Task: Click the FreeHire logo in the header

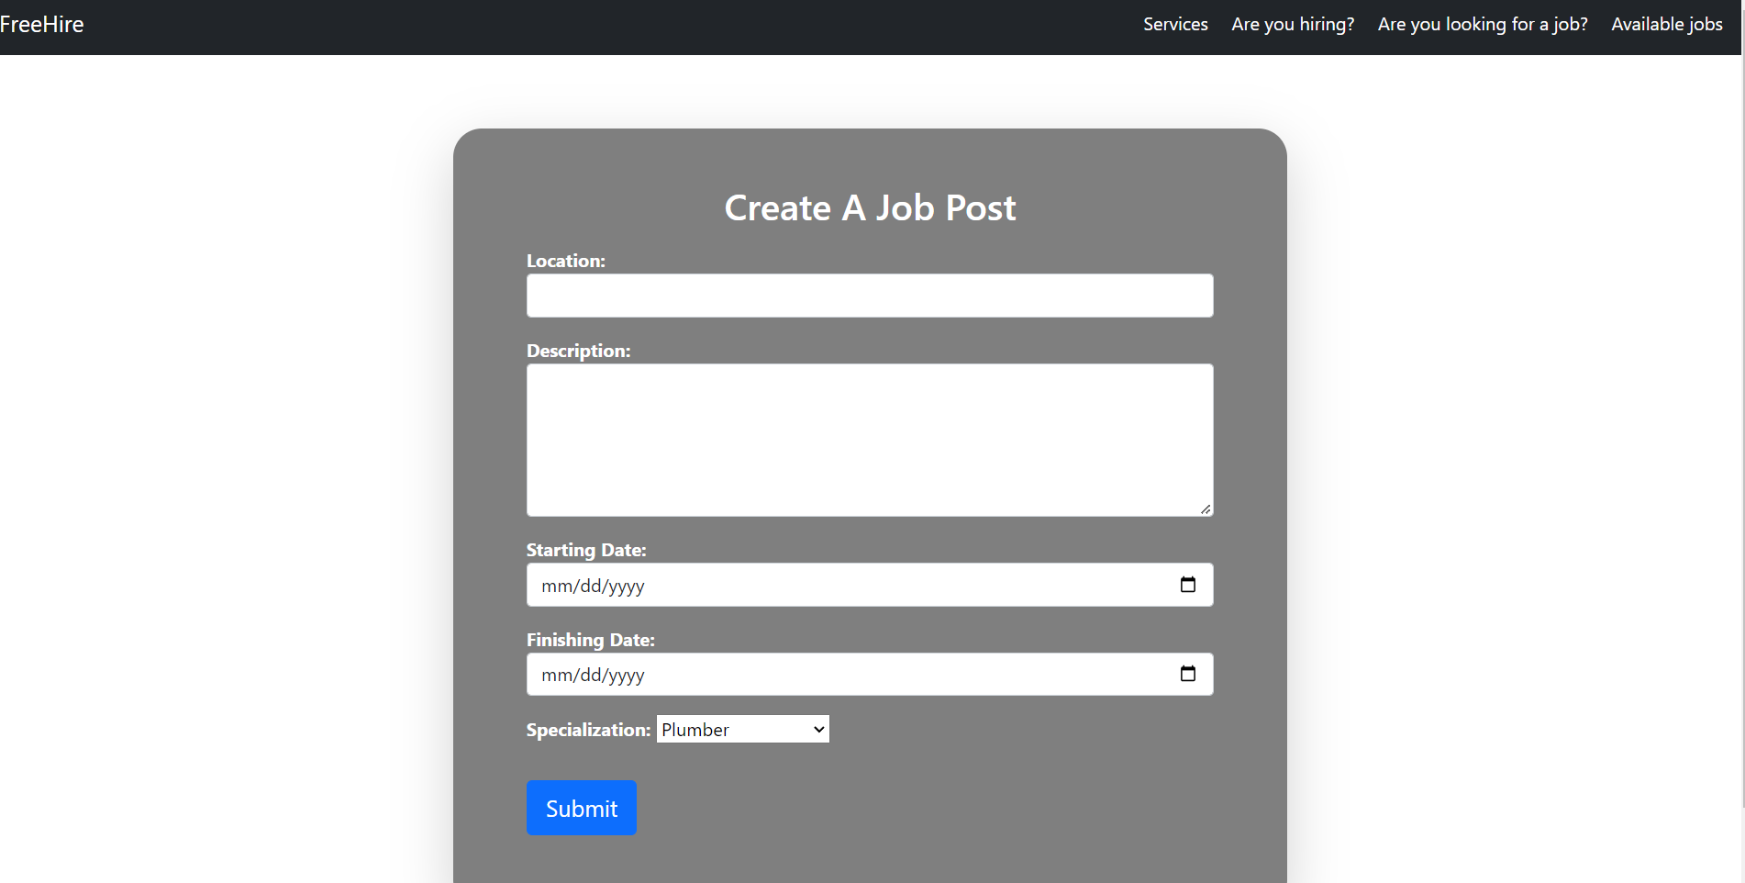Action: [x=42, y=25]
